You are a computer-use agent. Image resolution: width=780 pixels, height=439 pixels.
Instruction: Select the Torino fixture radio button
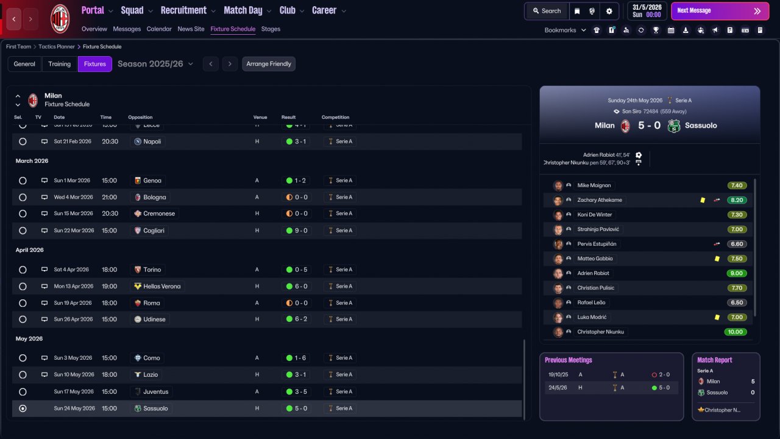[23, 269]
